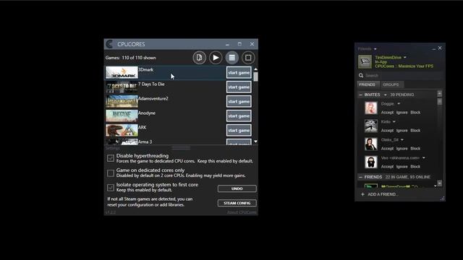Ignore Veo's friend invite
This screenshot has width=463, height=260.
pyautogui.click(x=402, y=167)
